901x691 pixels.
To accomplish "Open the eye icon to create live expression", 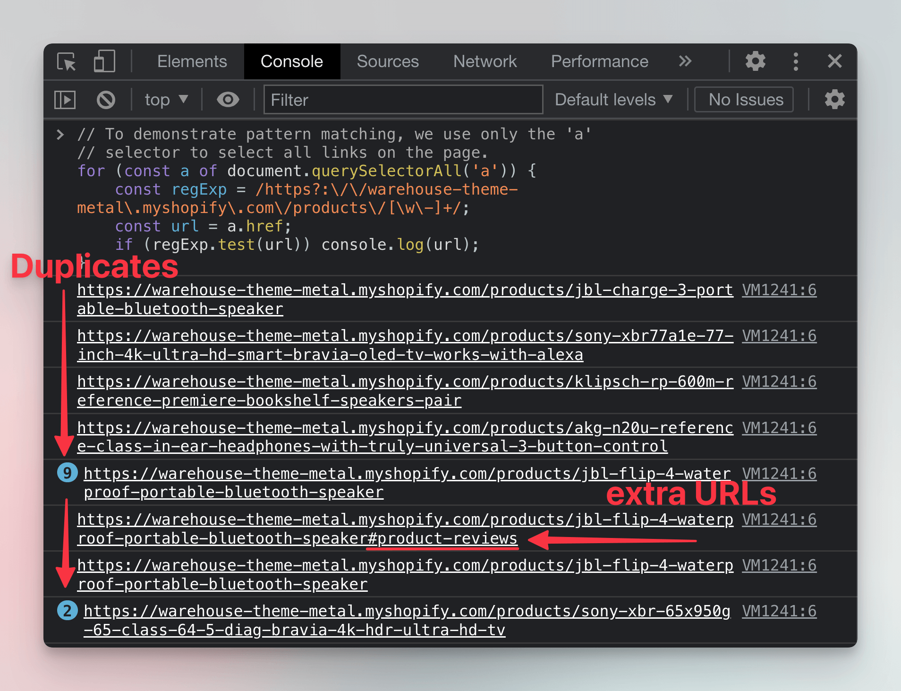I will point(228,100).
